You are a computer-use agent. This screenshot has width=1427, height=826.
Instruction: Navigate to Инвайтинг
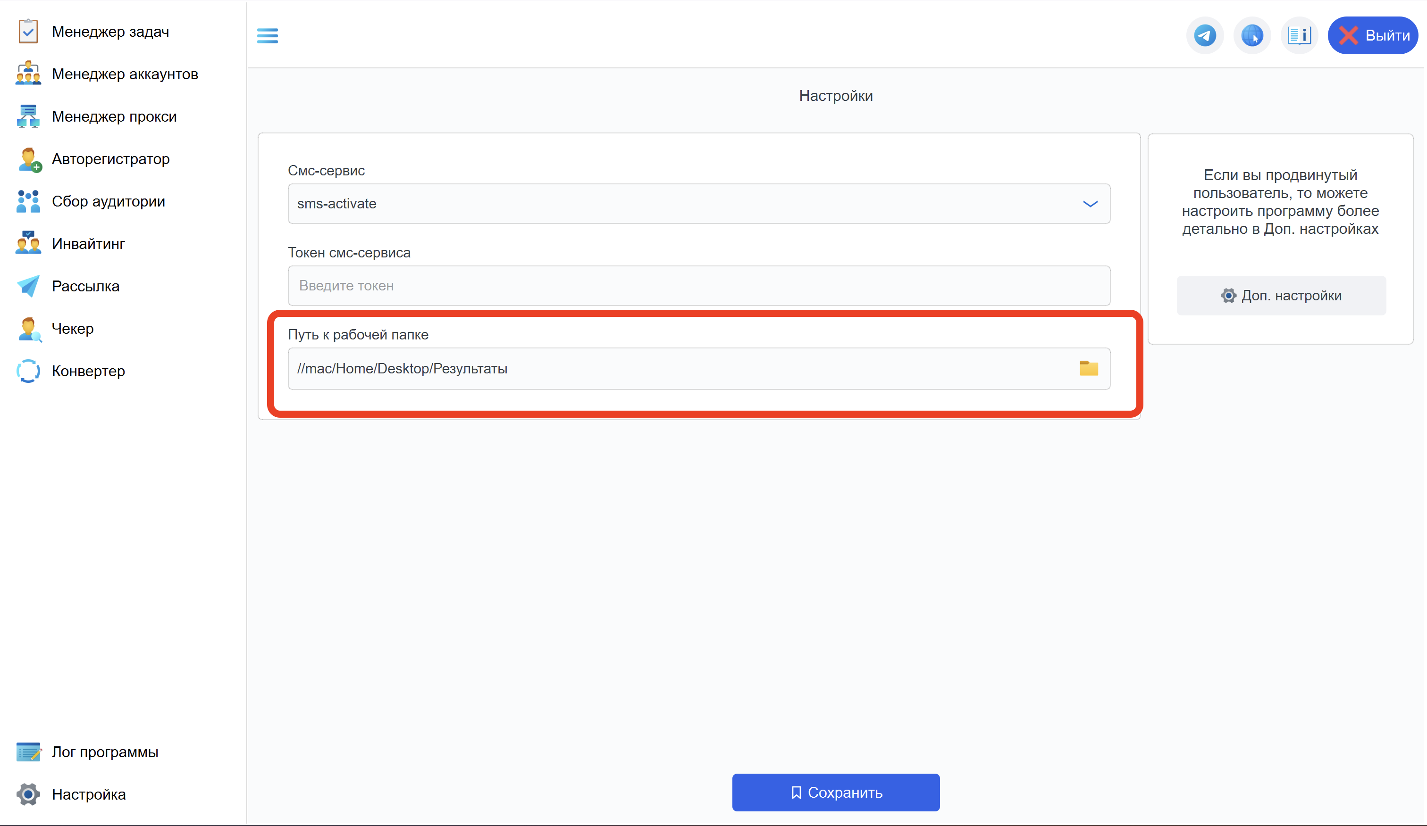[x=88, y=244]
